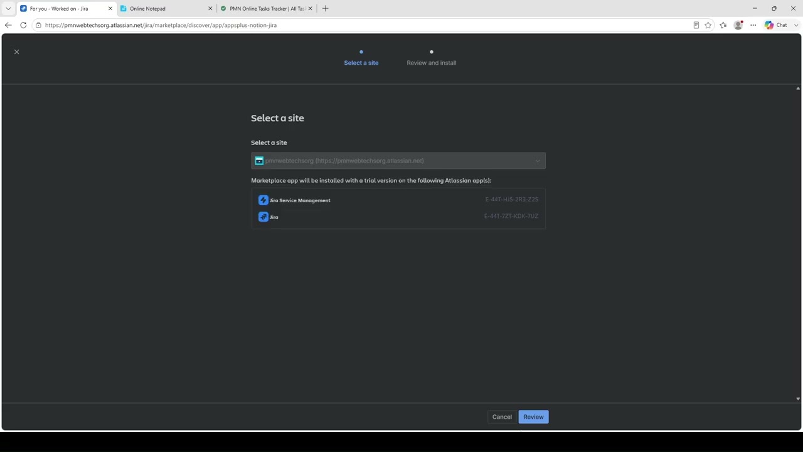Viewport: 803px width, 452px height.
Task: Click the scroll down arrow of dialog scrollbar
Action: click(x=798, y=399)
